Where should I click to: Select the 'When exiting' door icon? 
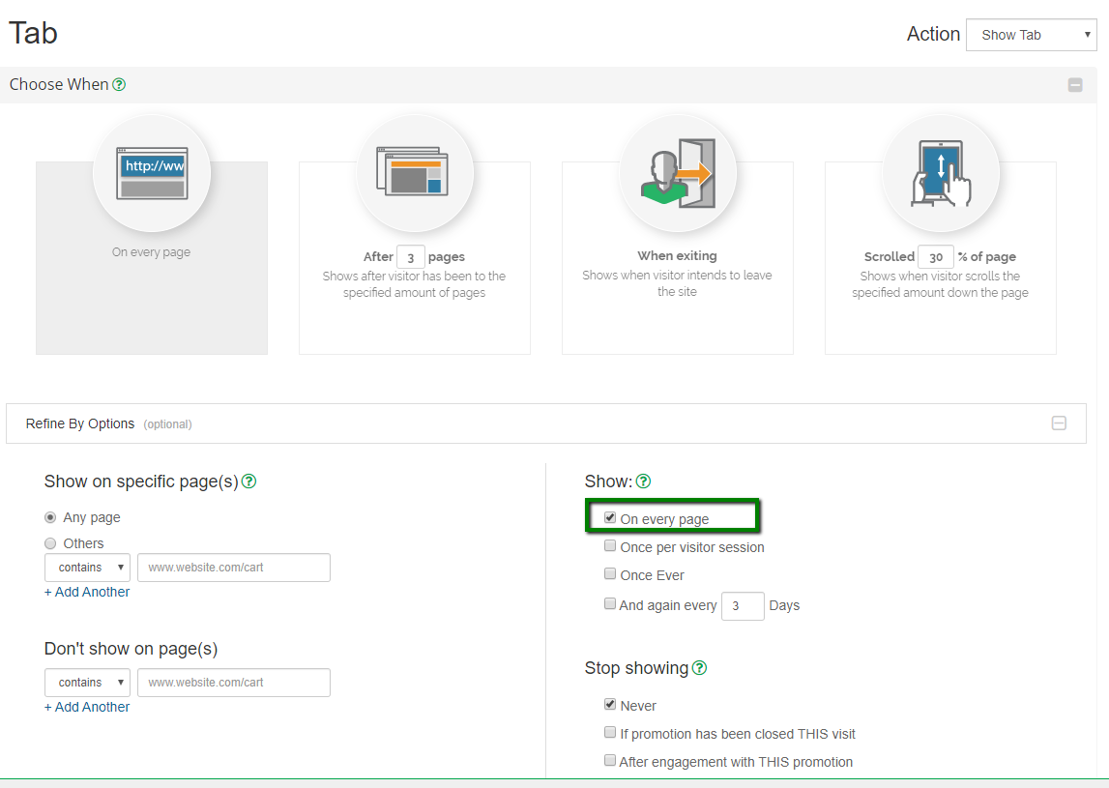click(x=678, y=173)
